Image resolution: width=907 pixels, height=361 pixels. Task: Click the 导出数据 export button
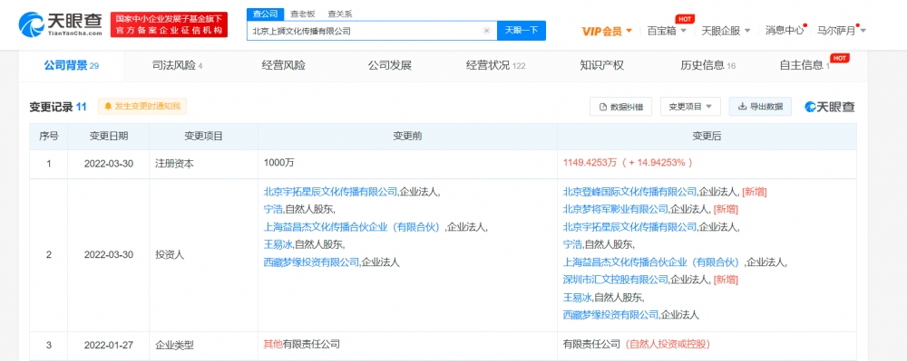coord(760,106)
